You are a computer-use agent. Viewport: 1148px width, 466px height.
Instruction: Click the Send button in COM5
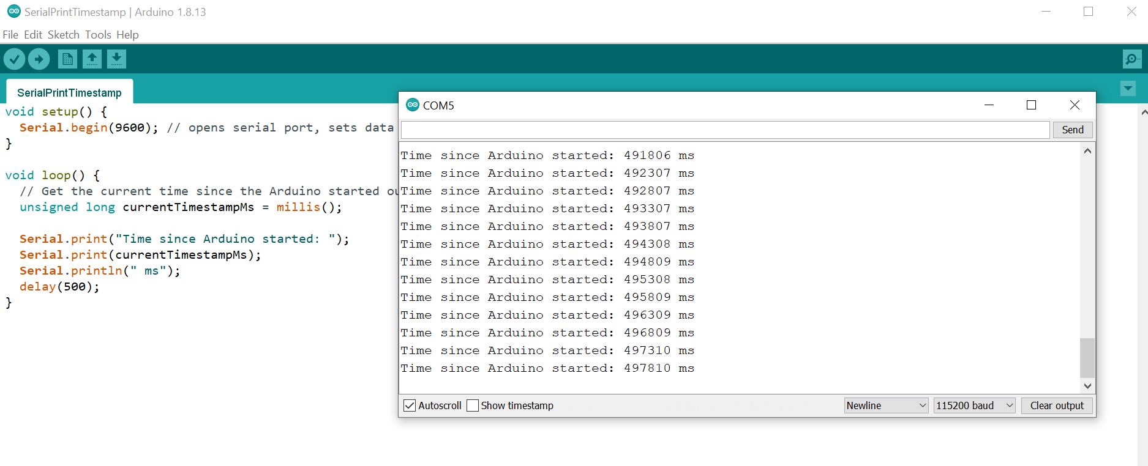1073,130
